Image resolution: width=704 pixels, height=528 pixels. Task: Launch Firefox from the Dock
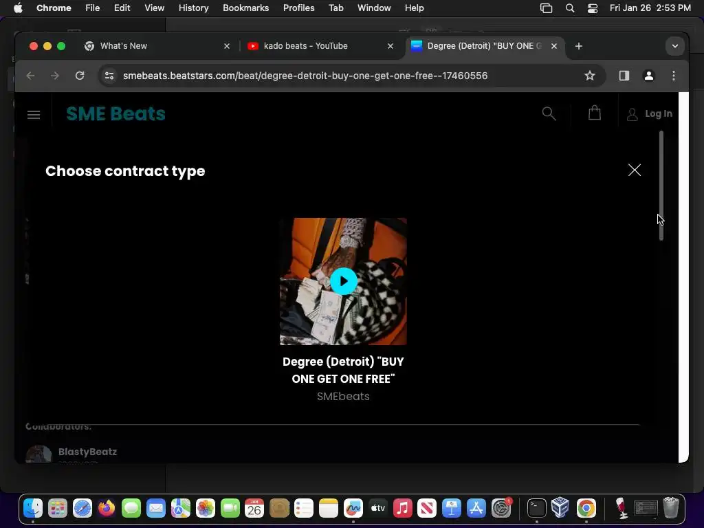[x=107, y=508]
